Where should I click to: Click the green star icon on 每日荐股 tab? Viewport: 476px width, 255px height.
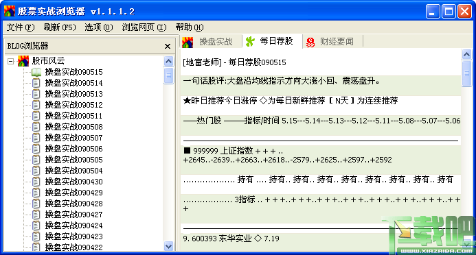[250, 42]
